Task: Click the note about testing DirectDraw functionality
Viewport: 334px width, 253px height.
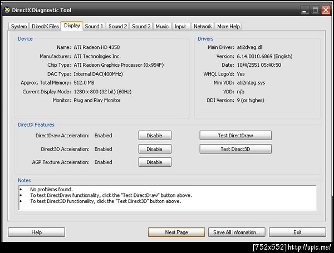Action: (x=111, y=195)
